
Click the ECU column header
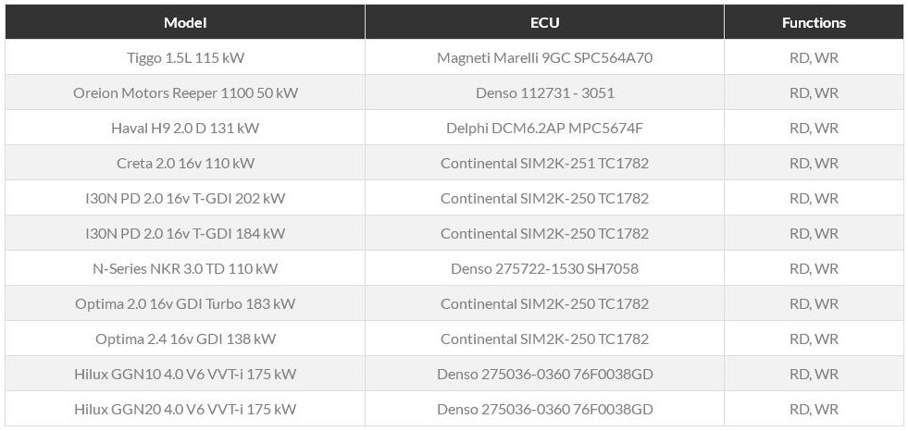point(544,22)
